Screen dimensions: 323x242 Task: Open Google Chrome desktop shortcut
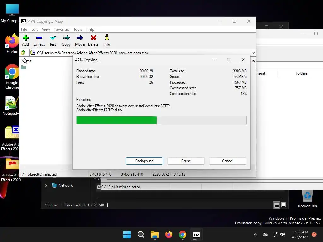tap(12, 77)
